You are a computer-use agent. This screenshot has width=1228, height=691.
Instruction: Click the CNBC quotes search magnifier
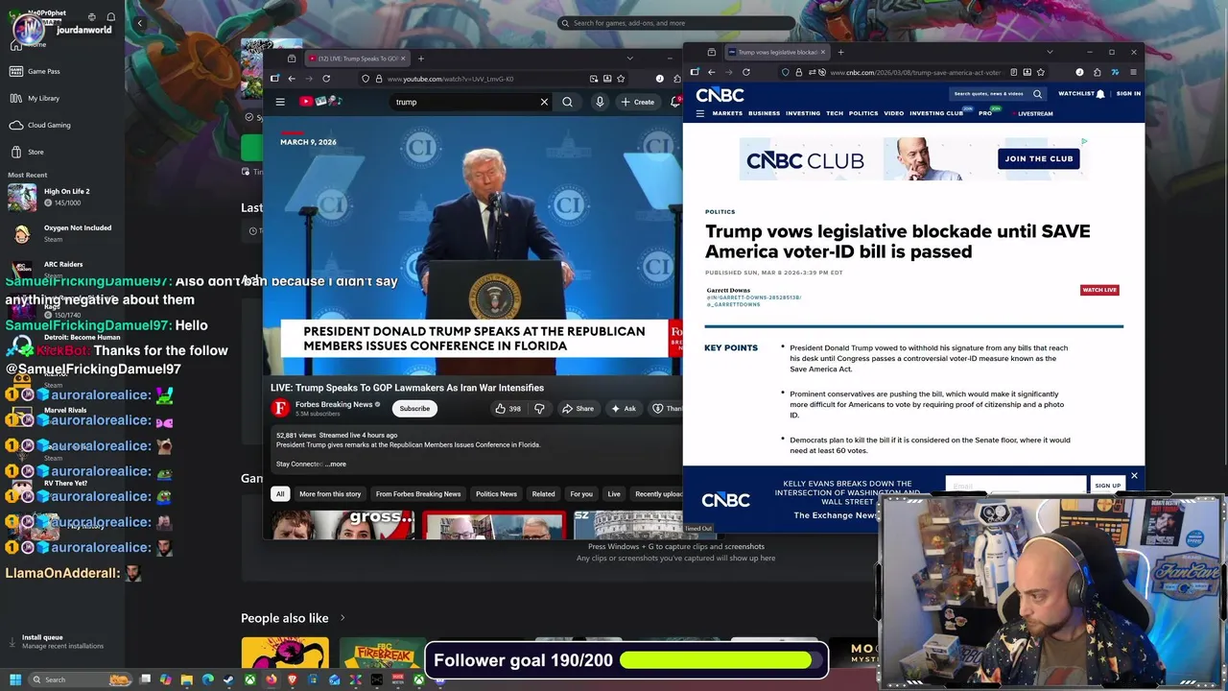tap(1037, 94)
